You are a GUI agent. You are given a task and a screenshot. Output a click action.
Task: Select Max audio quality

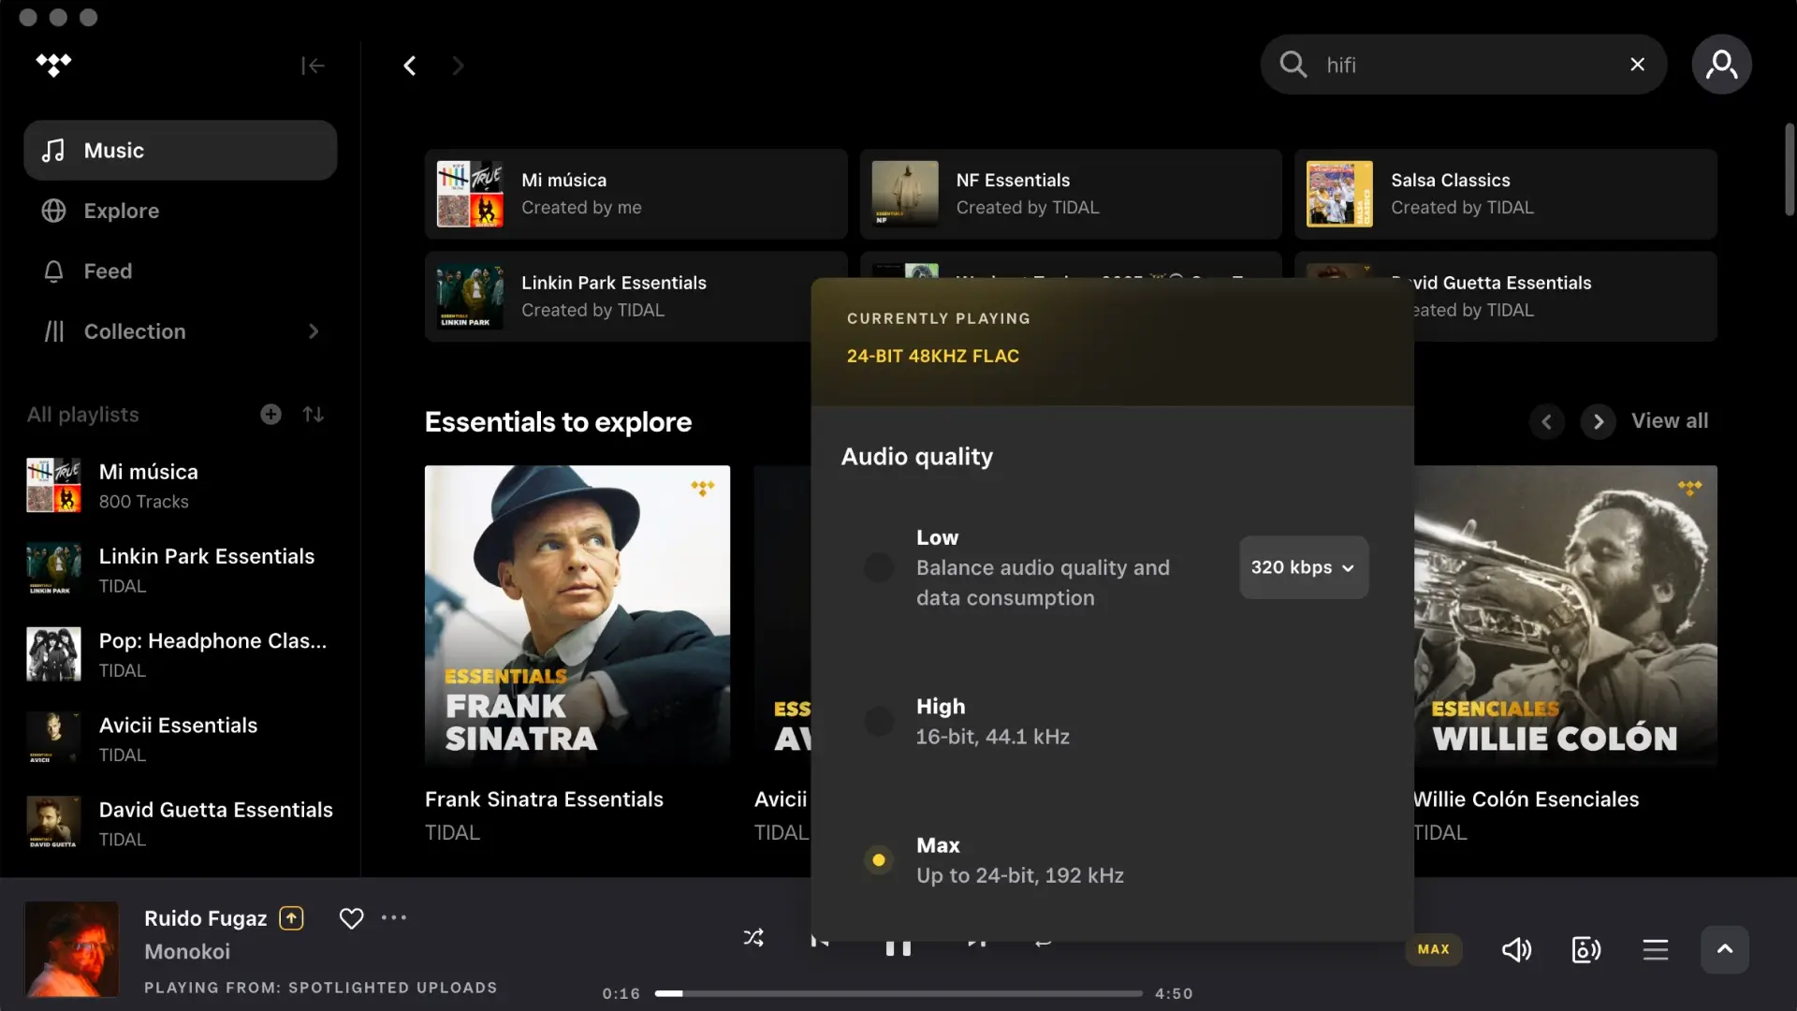(878, 859)
